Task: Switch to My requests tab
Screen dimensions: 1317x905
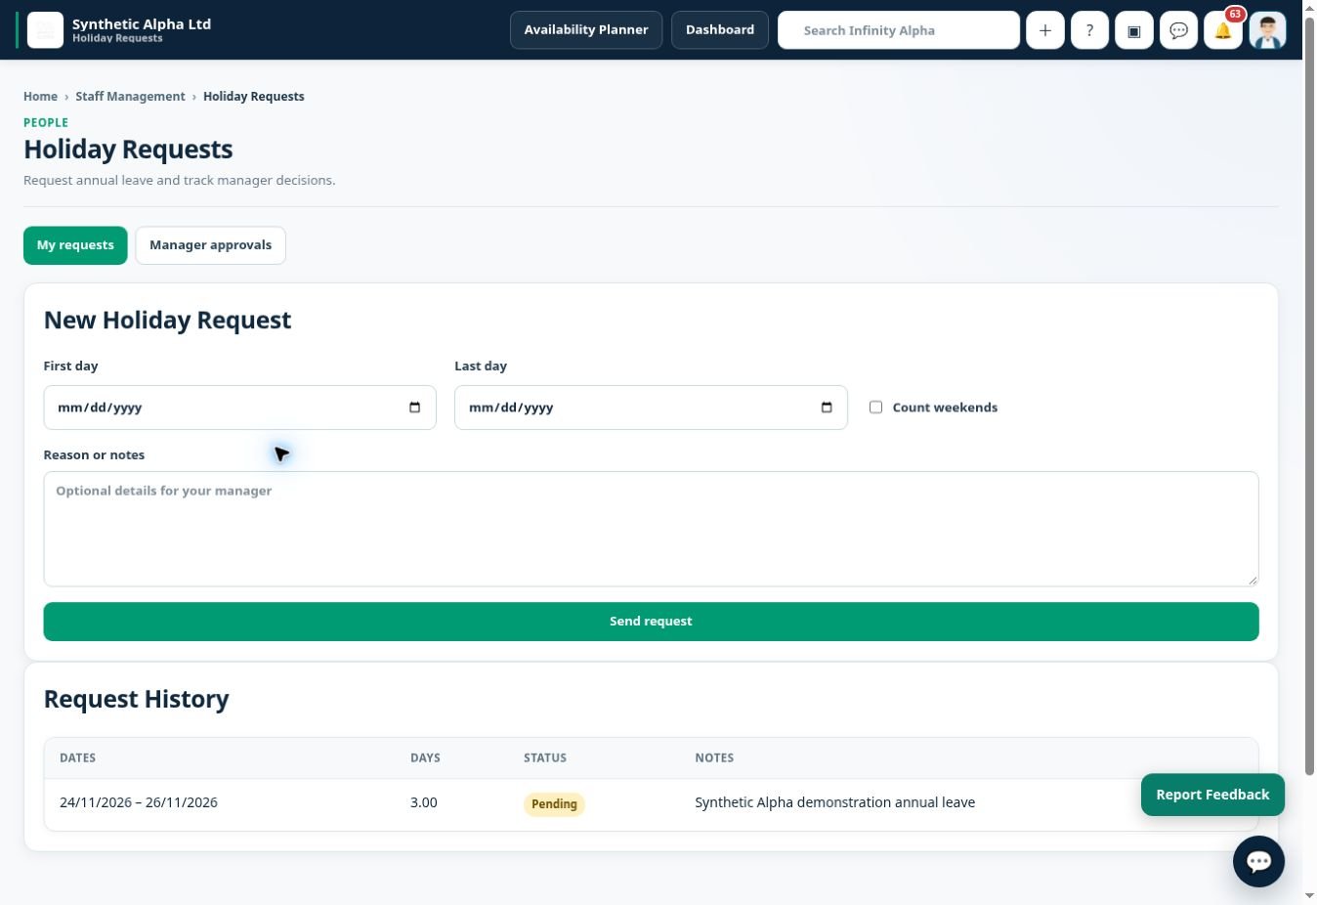Action: coord(75,245)
